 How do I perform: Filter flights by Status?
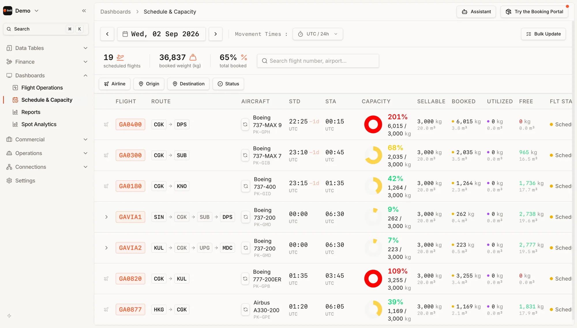[228, 84]
